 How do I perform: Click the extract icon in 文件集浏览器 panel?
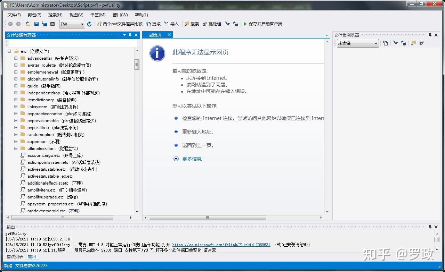(386, 43)
